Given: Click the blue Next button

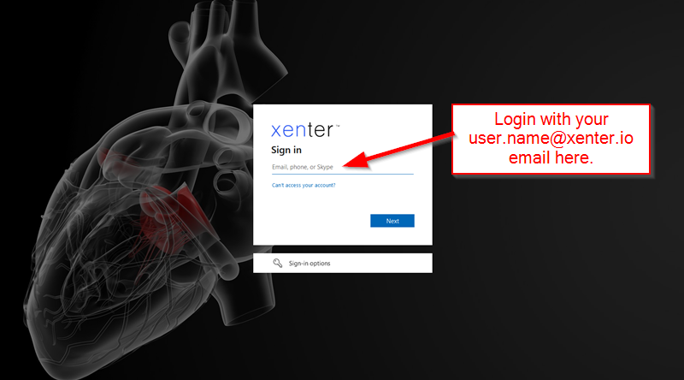Looking at the screenshot, I should (x=392, y=221).
